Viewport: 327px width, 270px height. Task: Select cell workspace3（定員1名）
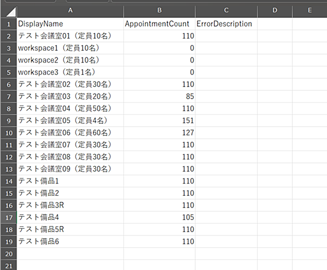point(70,73)
